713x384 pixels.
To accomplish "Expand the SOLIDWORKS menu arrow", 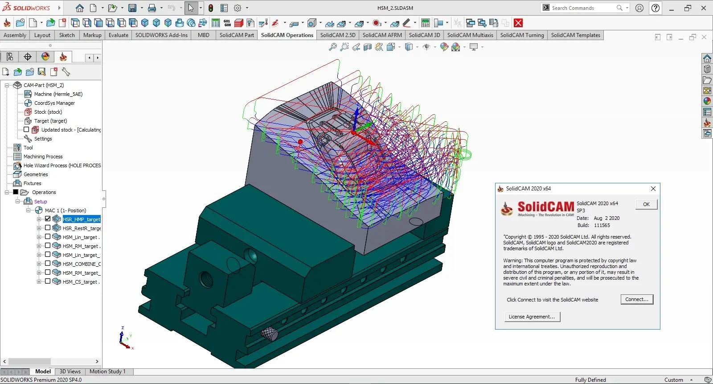I will [59, 8].
